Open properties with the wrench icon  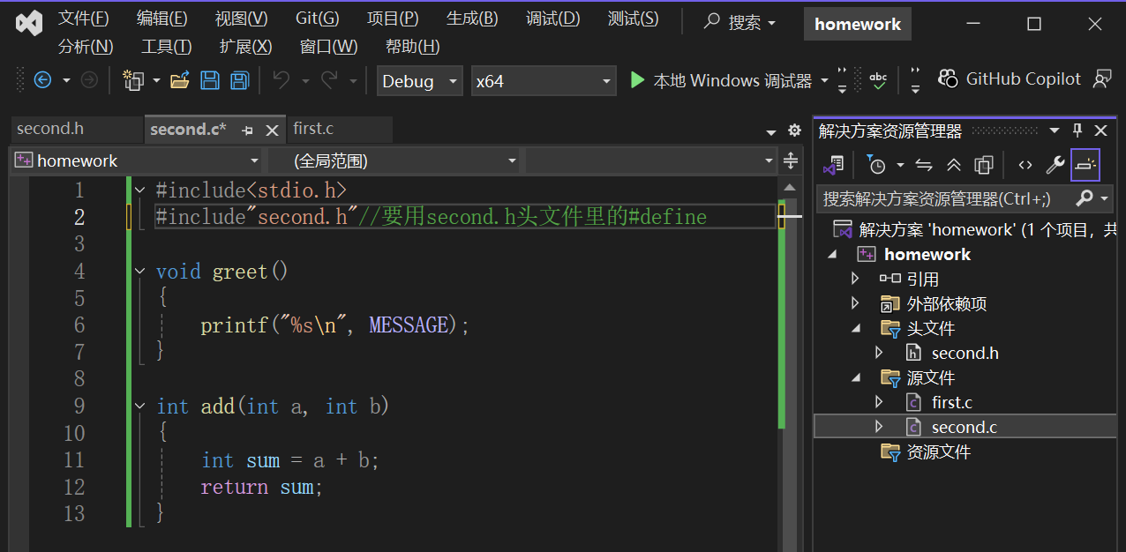(1055, 165)
